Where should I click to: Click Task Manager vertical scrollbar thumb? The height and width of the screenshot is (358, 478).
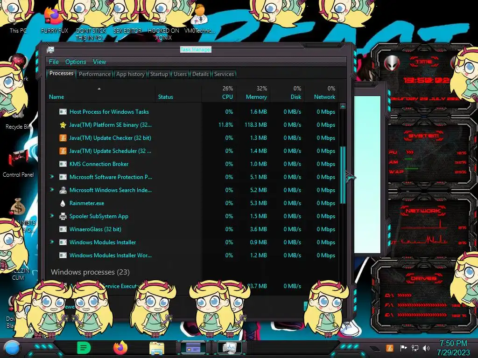click(343, 175)
